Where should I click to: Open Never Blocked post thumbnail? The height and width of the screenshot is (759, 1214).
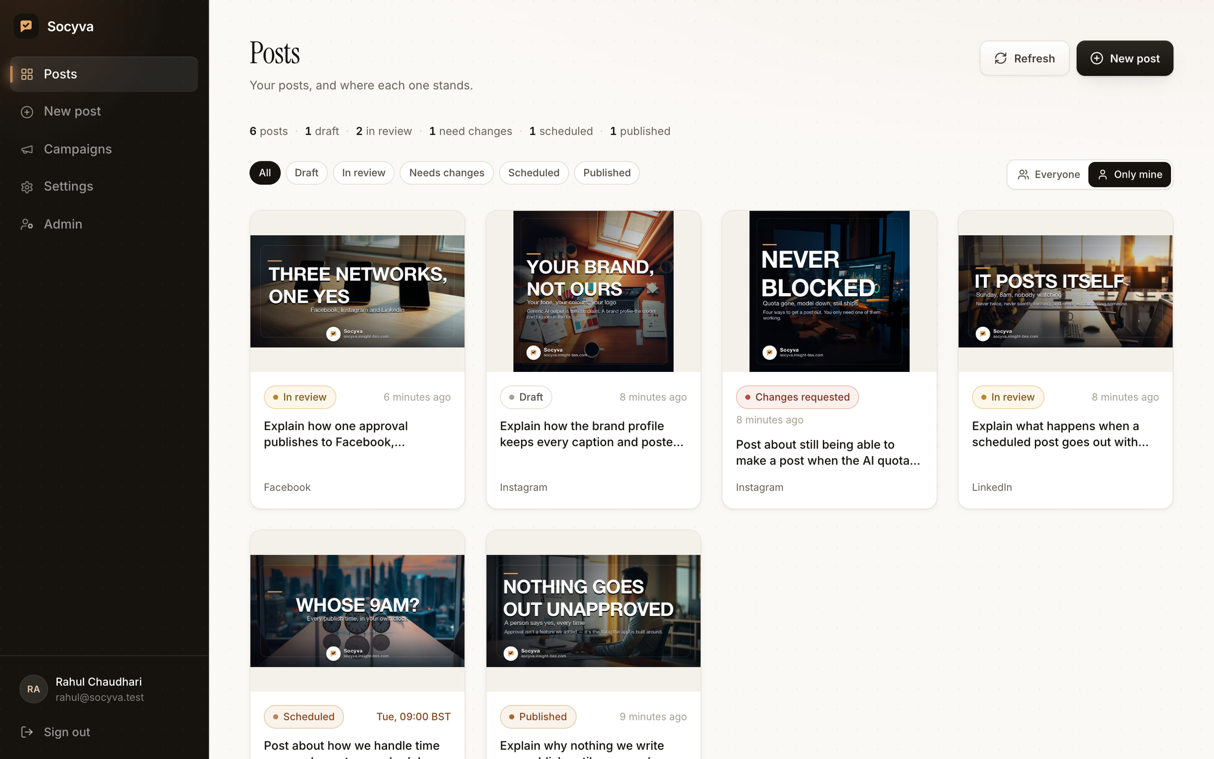click(829, 291)
